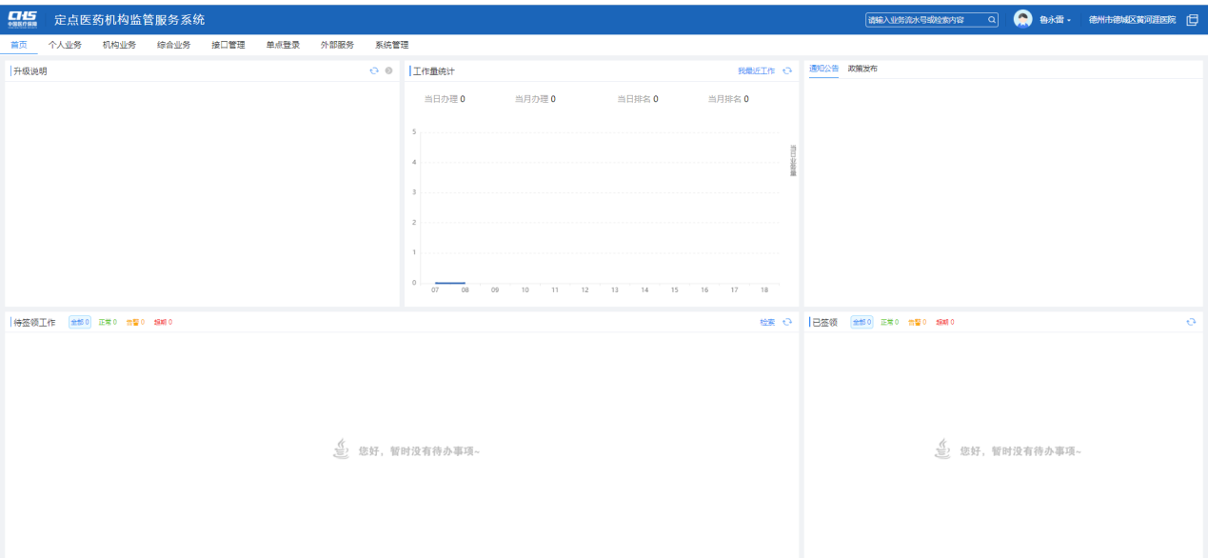Click the CHS logo in the header

[23, 19]
